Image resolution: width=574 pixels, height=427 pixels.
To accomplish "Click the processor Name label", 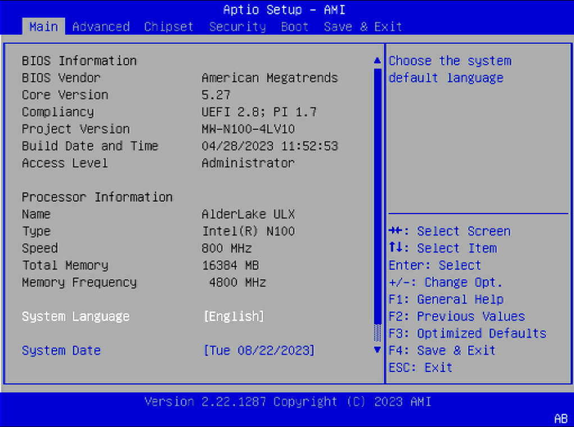I will pyautogui.click(x=37, y=214).
